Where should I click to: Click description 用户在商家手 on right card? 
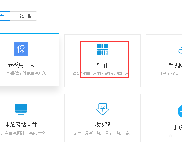[170, 74]
